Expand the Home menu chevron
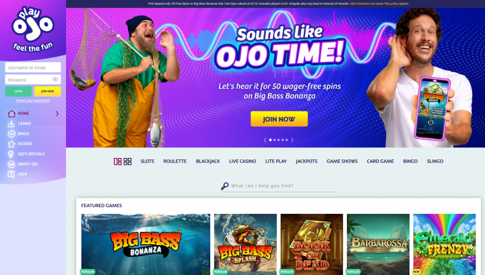The height and width of the screenshot is (275, 485). [x=57, y=114]
